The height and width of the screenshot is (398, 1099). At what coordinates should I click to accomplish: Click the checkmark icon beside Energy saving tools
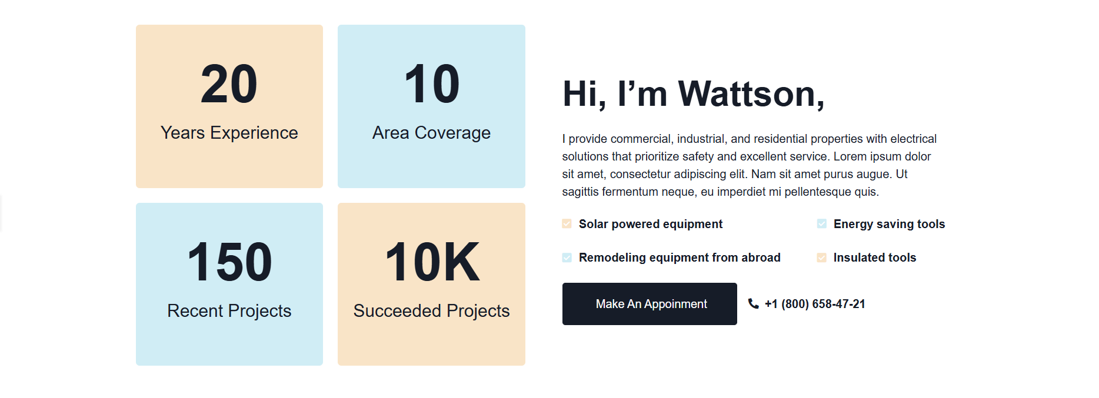click(x=821, y=224)
